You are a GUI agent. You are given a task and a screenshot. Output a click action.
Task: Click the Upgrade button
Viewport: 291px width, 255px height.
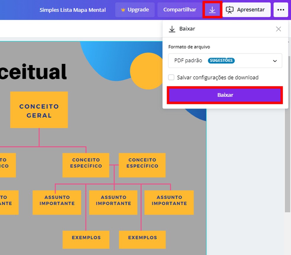135,9
